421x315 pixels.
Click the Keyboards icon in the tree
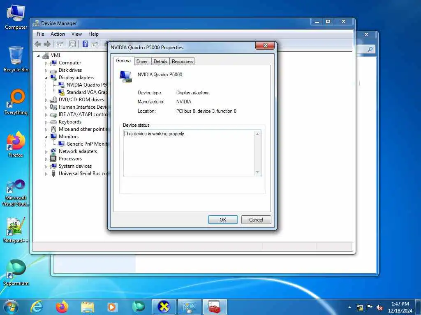pyautogui.click(x=53, y=122)
